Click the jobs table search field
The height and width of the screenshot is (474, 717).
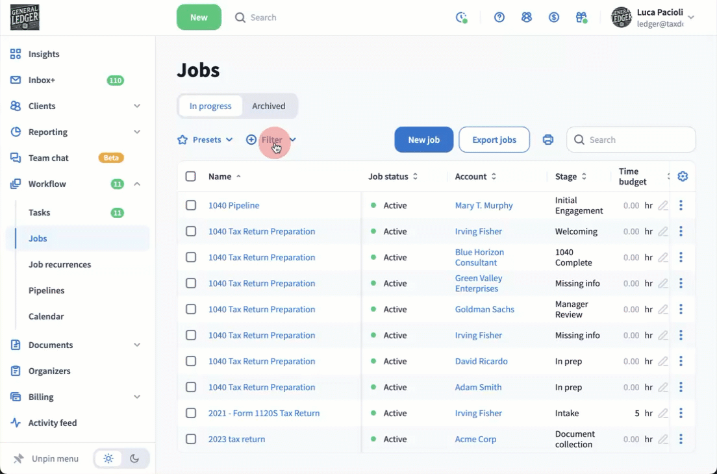636,140
